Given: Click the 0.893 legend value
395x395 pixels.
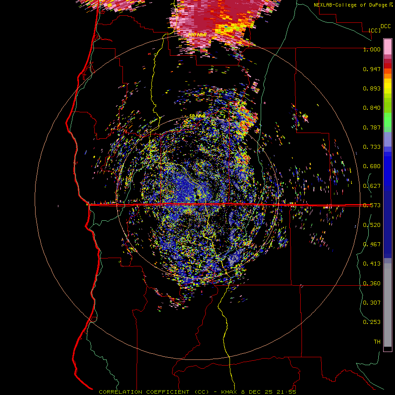Looking at the screenshot, I should coord(372,88).
